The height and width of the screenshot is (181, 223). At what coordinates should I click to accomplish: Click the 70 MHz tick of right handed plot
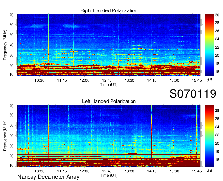pyautogui.click(x=11, y=15)
